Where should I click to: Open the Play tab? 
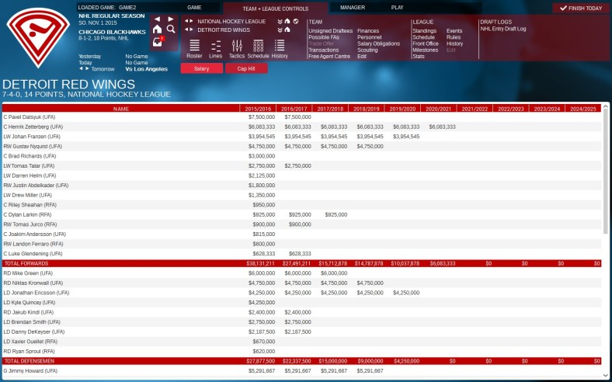pyautogui.click(x=397, y=7)
